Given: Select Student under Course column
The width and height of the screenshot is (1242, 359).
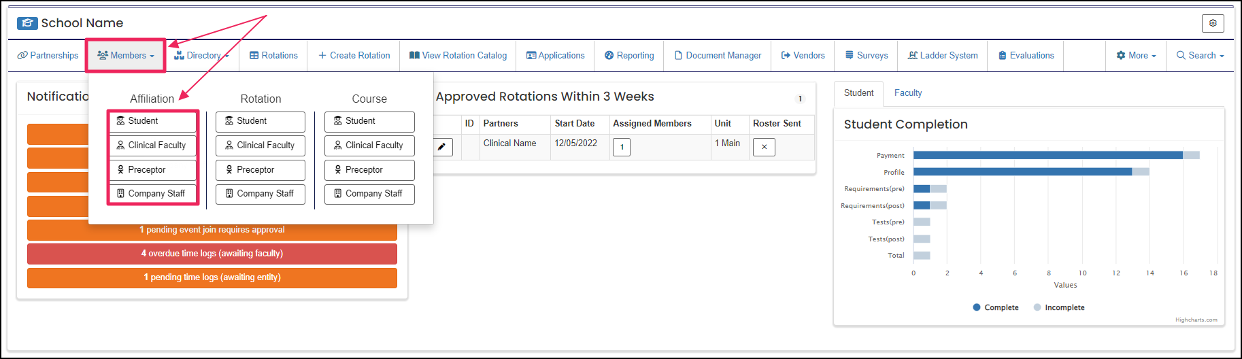Looking at the screenshot, I should pyautogui.click(x=369, y=122).
